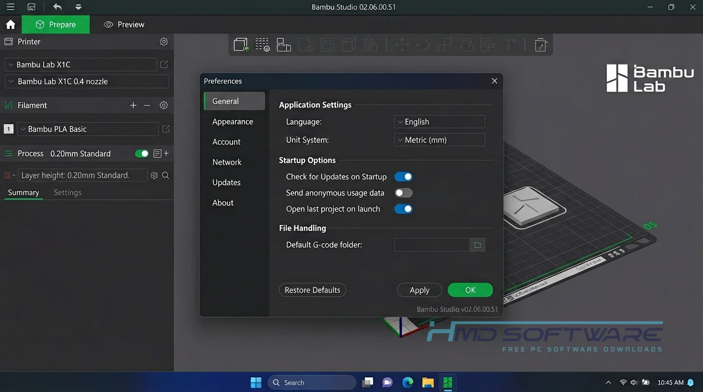Click the Text tool T icon
The height and width of the screenshot is (392, 703).
(x=509, y=45)
